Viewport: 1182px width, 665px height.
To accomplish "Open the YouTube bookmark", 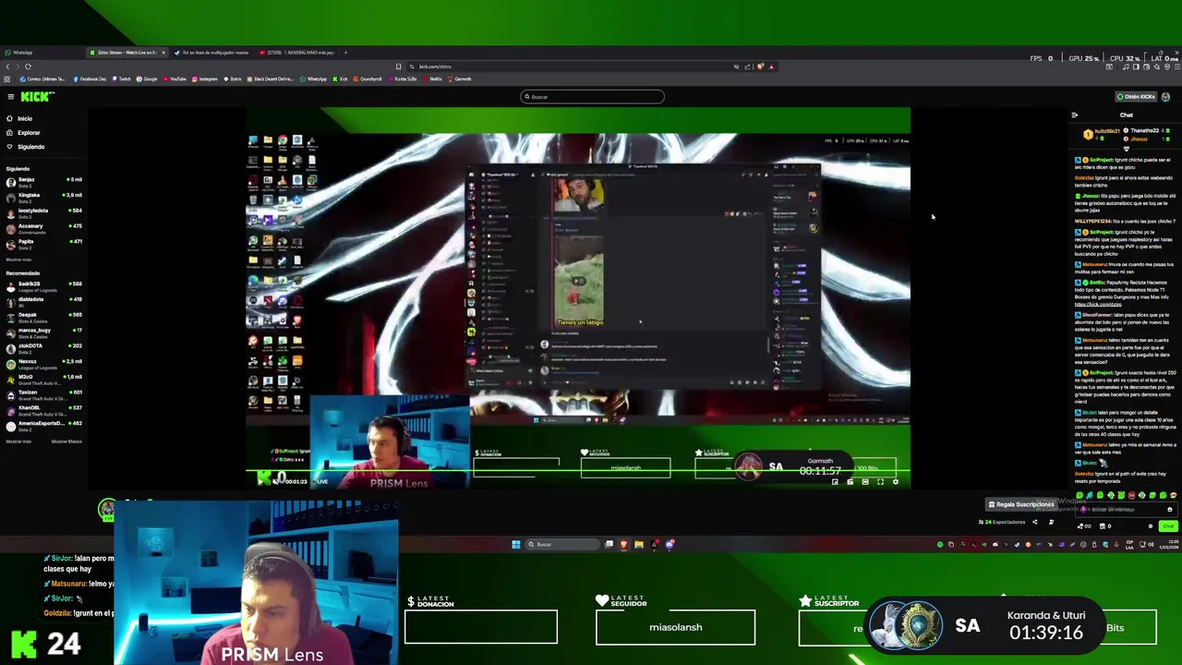I will click(175, 79).
